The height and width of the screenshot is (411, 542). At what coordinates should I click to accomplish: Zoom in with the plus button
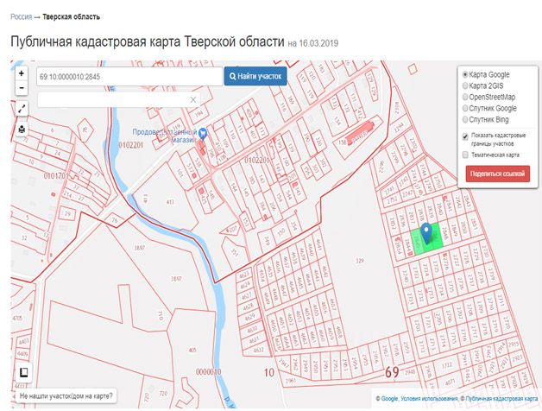pos(22,74)
